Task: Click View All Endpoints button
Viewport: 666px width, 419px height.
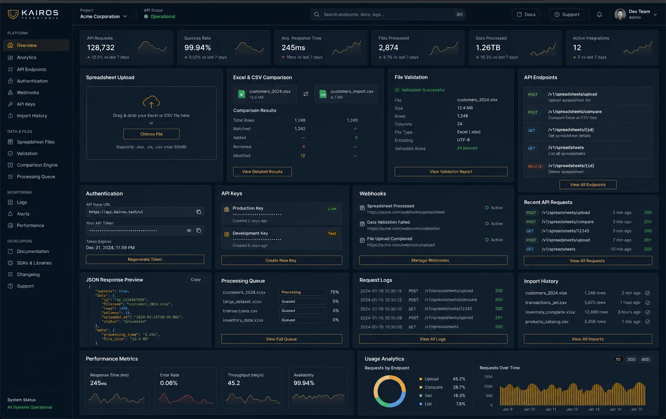Action: 588,185
